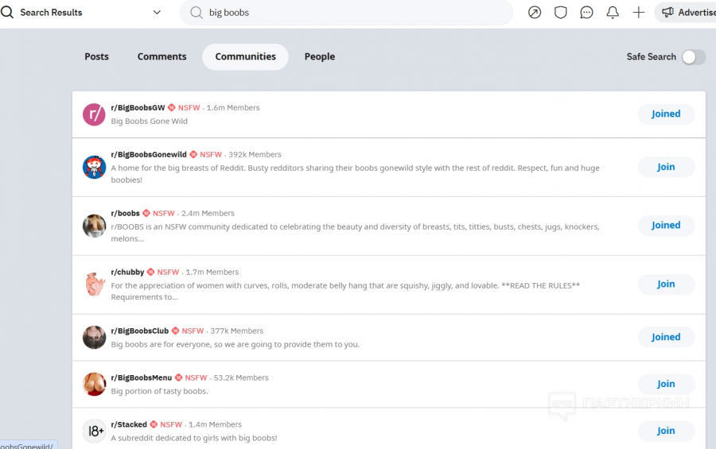Click the avatar thumbnail of r/BigBoobsMenu
Viewport: 716px width, 449px height.
[94, 384]
